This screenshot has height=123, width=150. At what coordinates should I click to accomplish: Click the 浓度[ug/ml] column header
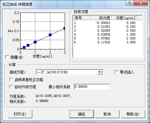pyautogui.click(x=124, y=18)
